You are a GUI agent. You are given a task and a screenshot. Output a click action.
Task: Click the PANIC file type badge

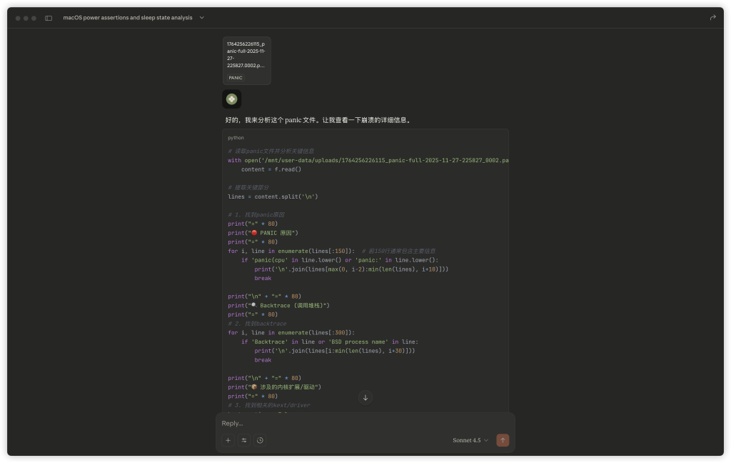coord(236,78)
